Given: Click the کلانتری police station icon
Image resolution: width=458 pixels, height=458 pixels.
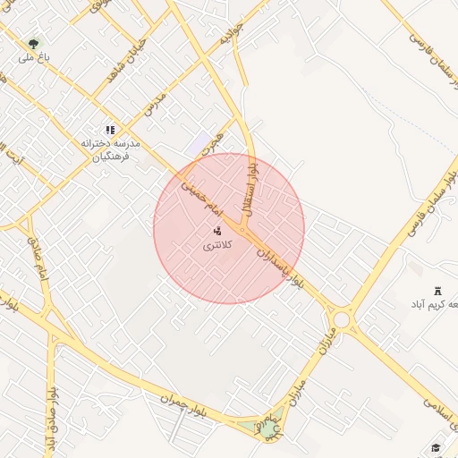Looking at the screenshot, I should pyautogui.click(x=217, y=231).
